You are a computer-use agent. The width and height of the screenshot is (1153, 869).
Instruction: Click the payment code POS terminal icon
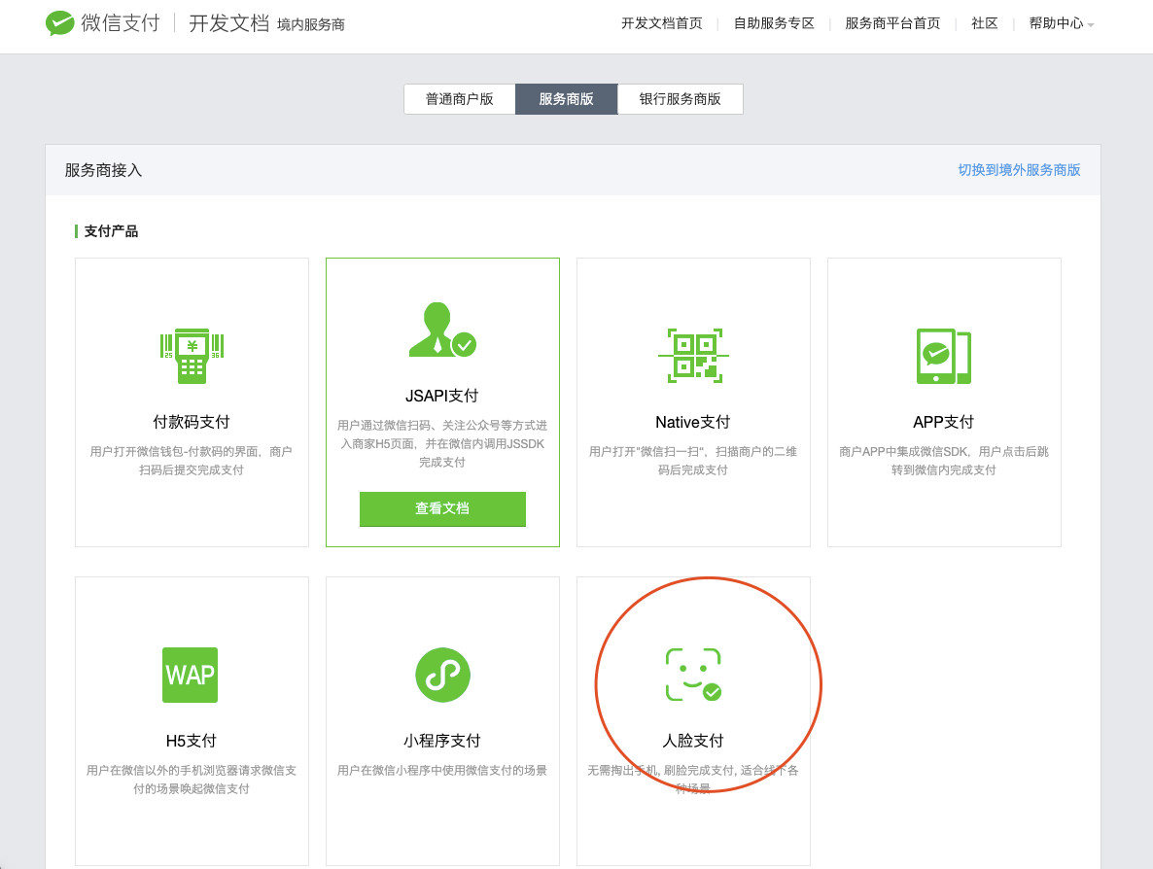tap(192, 356)
